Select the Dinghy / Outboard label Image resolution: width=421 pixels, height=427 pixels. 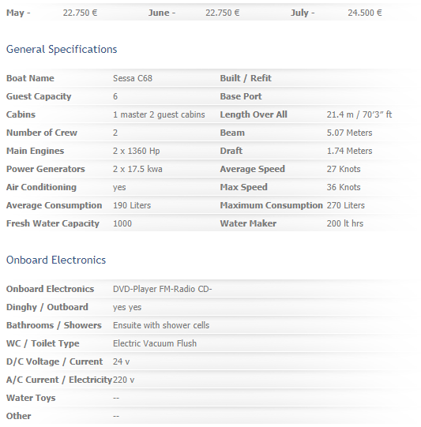tap(47, 307)
